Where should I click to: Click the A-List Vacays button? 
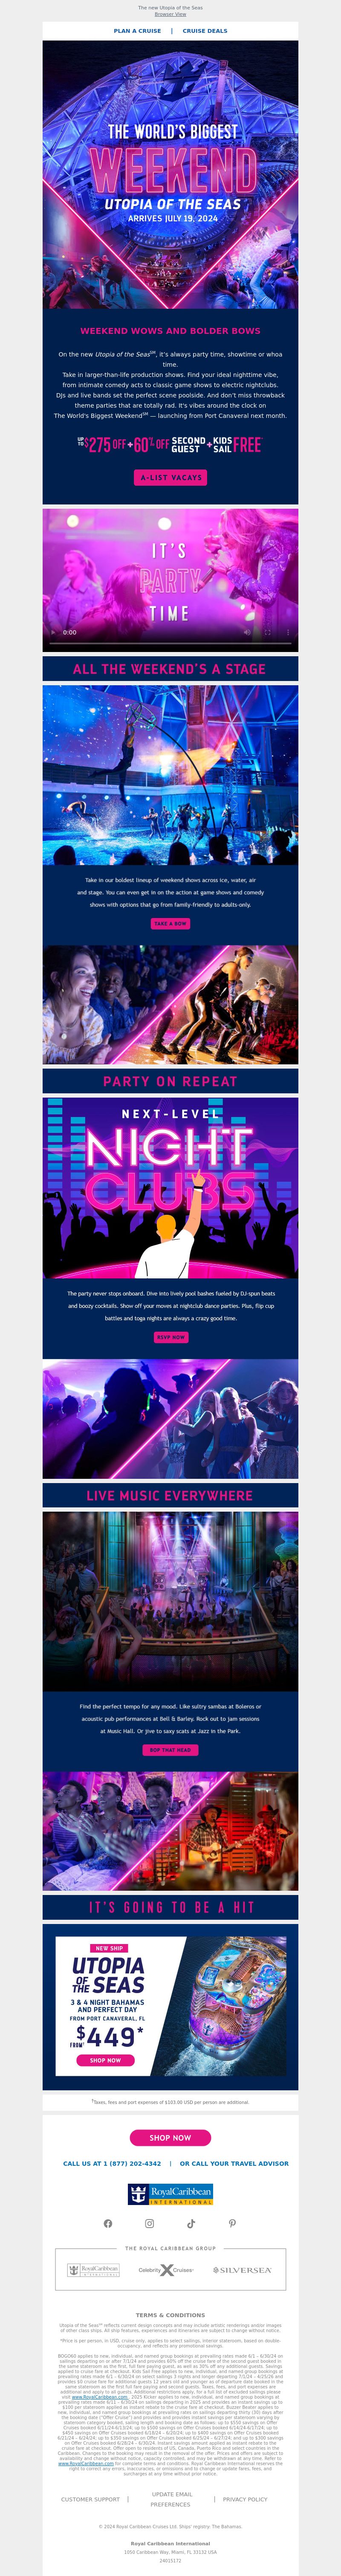point(171,477)
